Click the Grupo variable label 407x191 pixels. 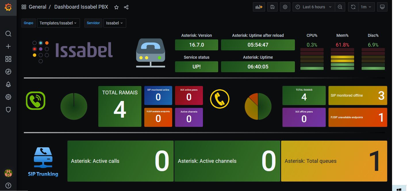[28, 23]
